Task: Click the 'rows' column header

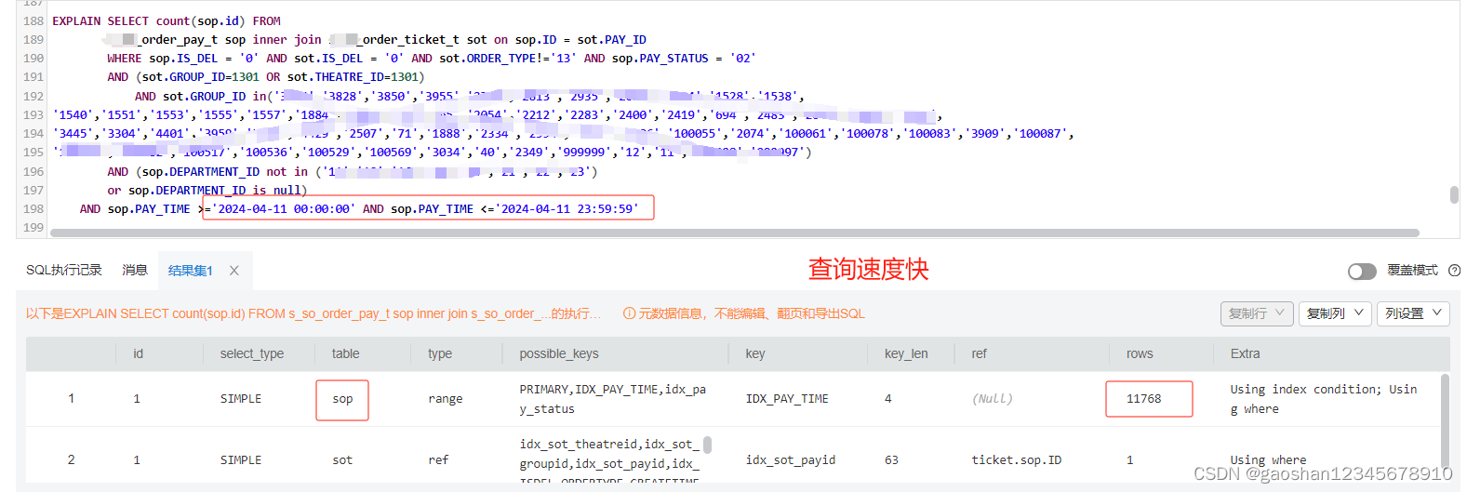Action: (1140, 353)
